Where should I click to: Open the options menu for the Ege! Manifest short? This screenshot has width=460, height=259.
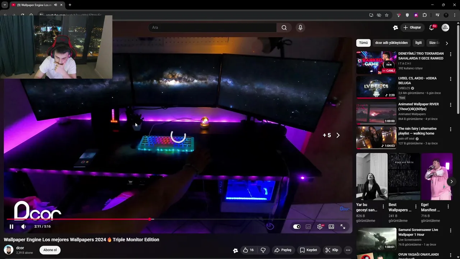coord(448,206)
